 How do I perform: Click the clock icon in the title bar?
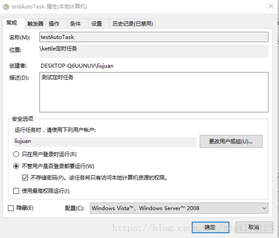click(x=6, y=7)
